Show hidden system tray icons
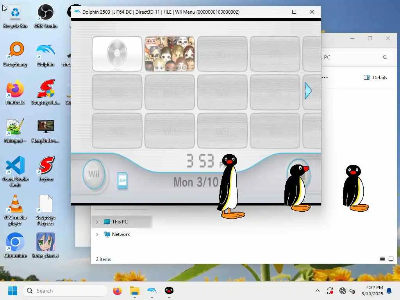The height and width of the screenshot is (300, 400). tap(317, 291)
